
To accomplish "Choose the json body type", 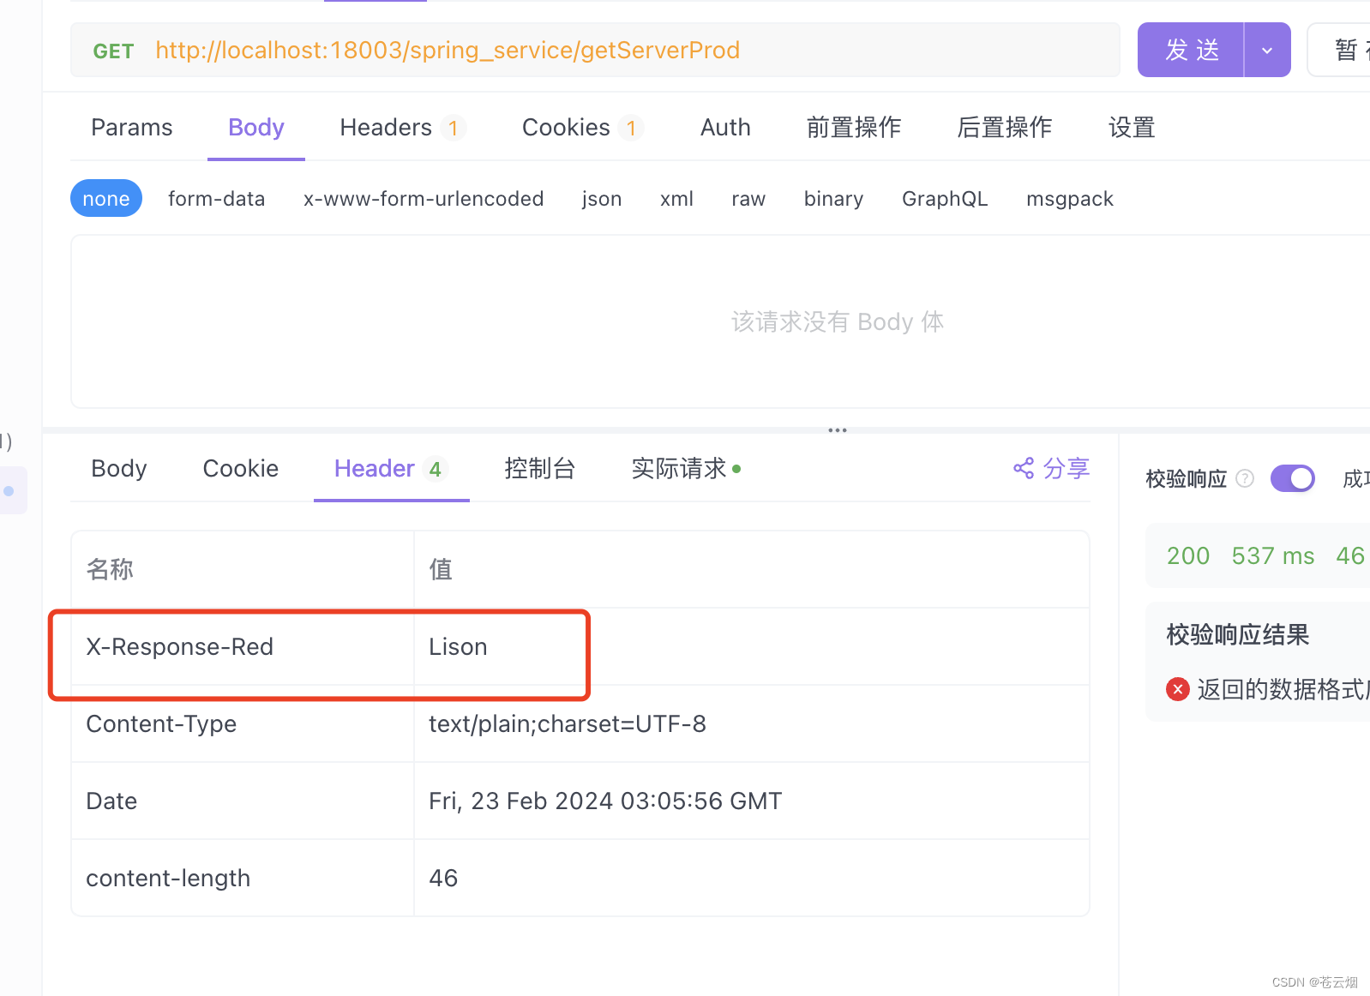I will [602, 198].
